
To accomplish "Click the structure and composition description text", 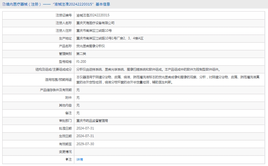I will [x=148, y=69].
